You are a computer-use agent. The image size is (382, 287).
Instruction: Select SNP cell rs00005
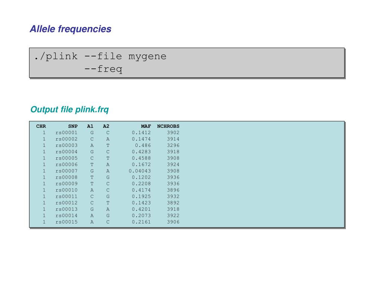66,158
